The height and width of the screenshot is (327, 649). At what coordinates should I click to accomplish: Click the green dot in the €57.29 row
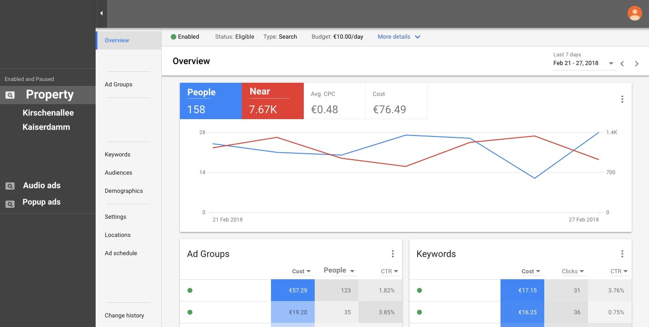pos(190,290)
